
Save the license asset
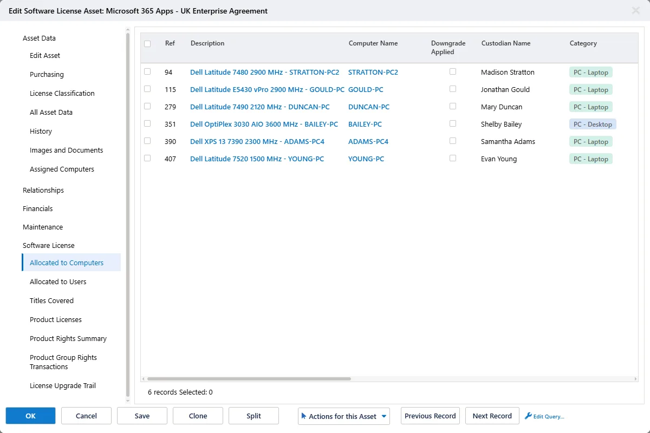point(142,416)
